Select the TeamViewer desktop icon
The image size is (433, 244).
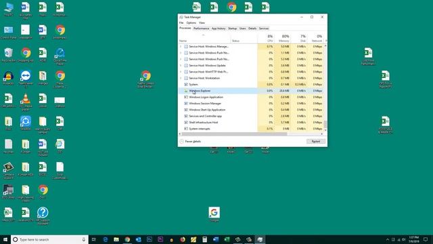(x=26, y=79)
